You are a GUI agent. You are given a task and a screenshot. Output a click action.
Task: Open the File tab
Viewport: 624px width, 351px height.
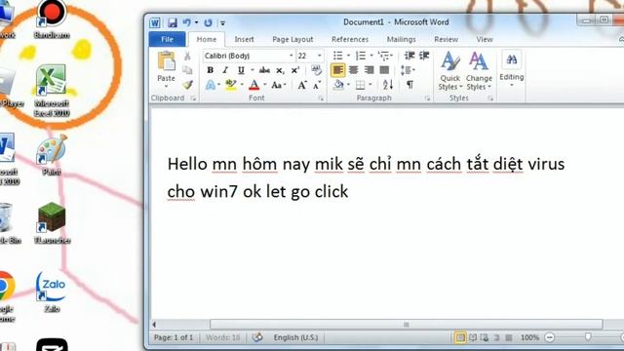pyautogui.click(x=167, y=39)
